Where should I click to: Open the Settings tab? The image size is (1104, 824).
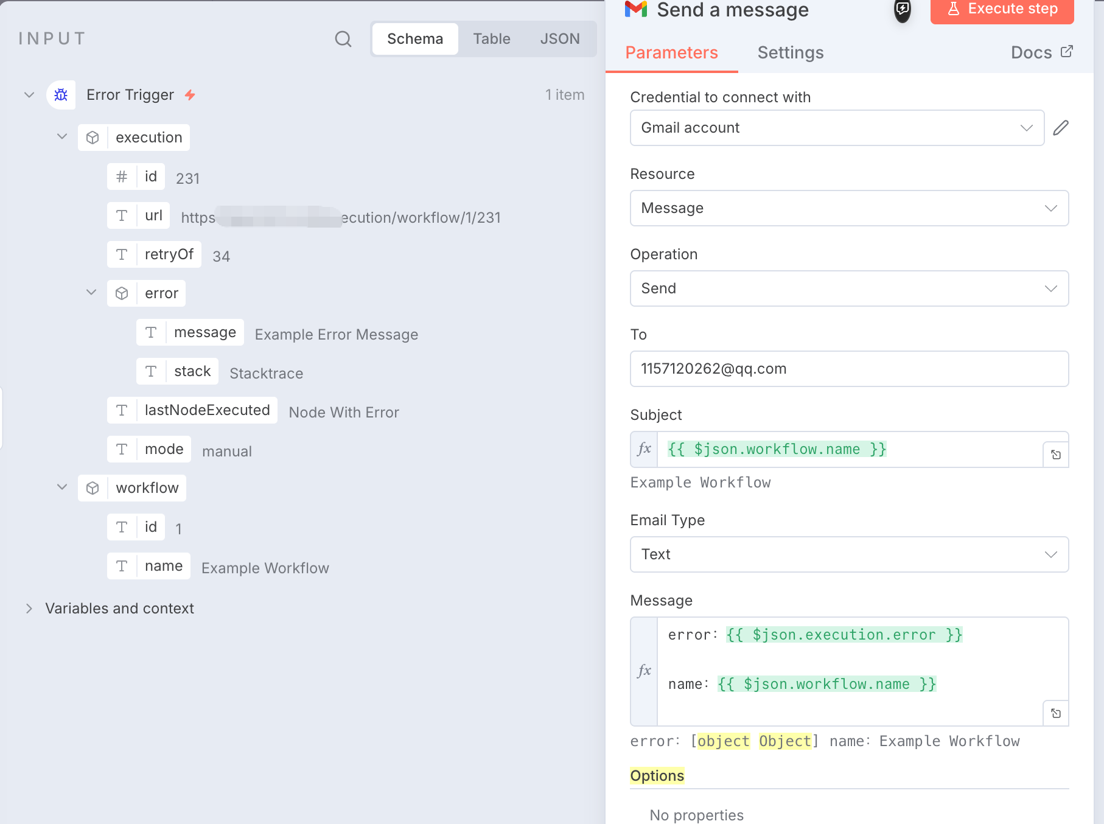[790, 53]
